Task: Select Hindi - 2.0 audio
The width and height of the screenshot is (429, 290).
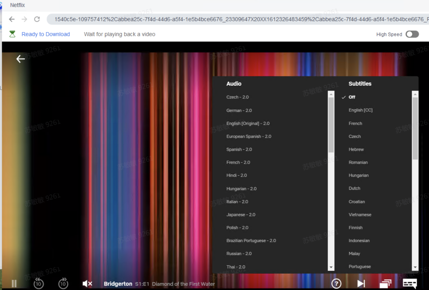Action: coord(237,175)
